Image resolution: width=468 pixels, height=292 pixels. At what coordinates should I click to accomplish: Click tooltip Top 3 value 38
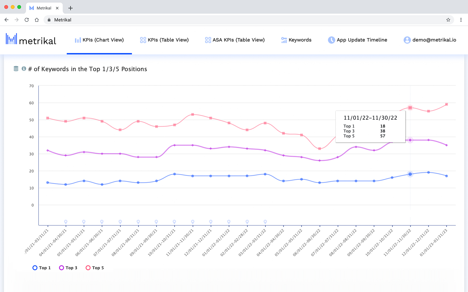[x=383, y=131]
